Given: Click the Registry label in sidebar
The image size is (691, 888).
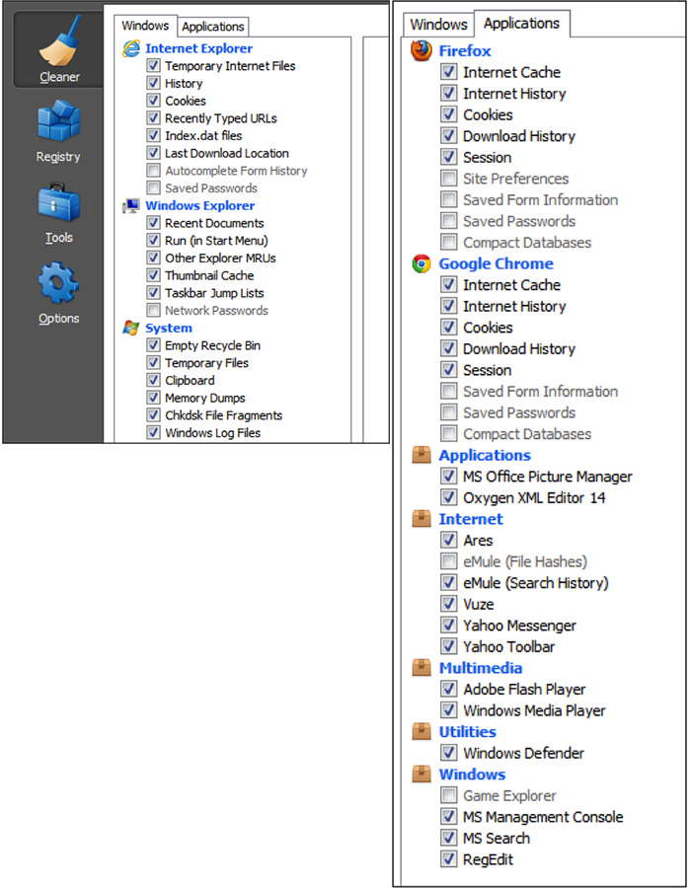Looking at the screenshot, I should [x=58, y=157].
